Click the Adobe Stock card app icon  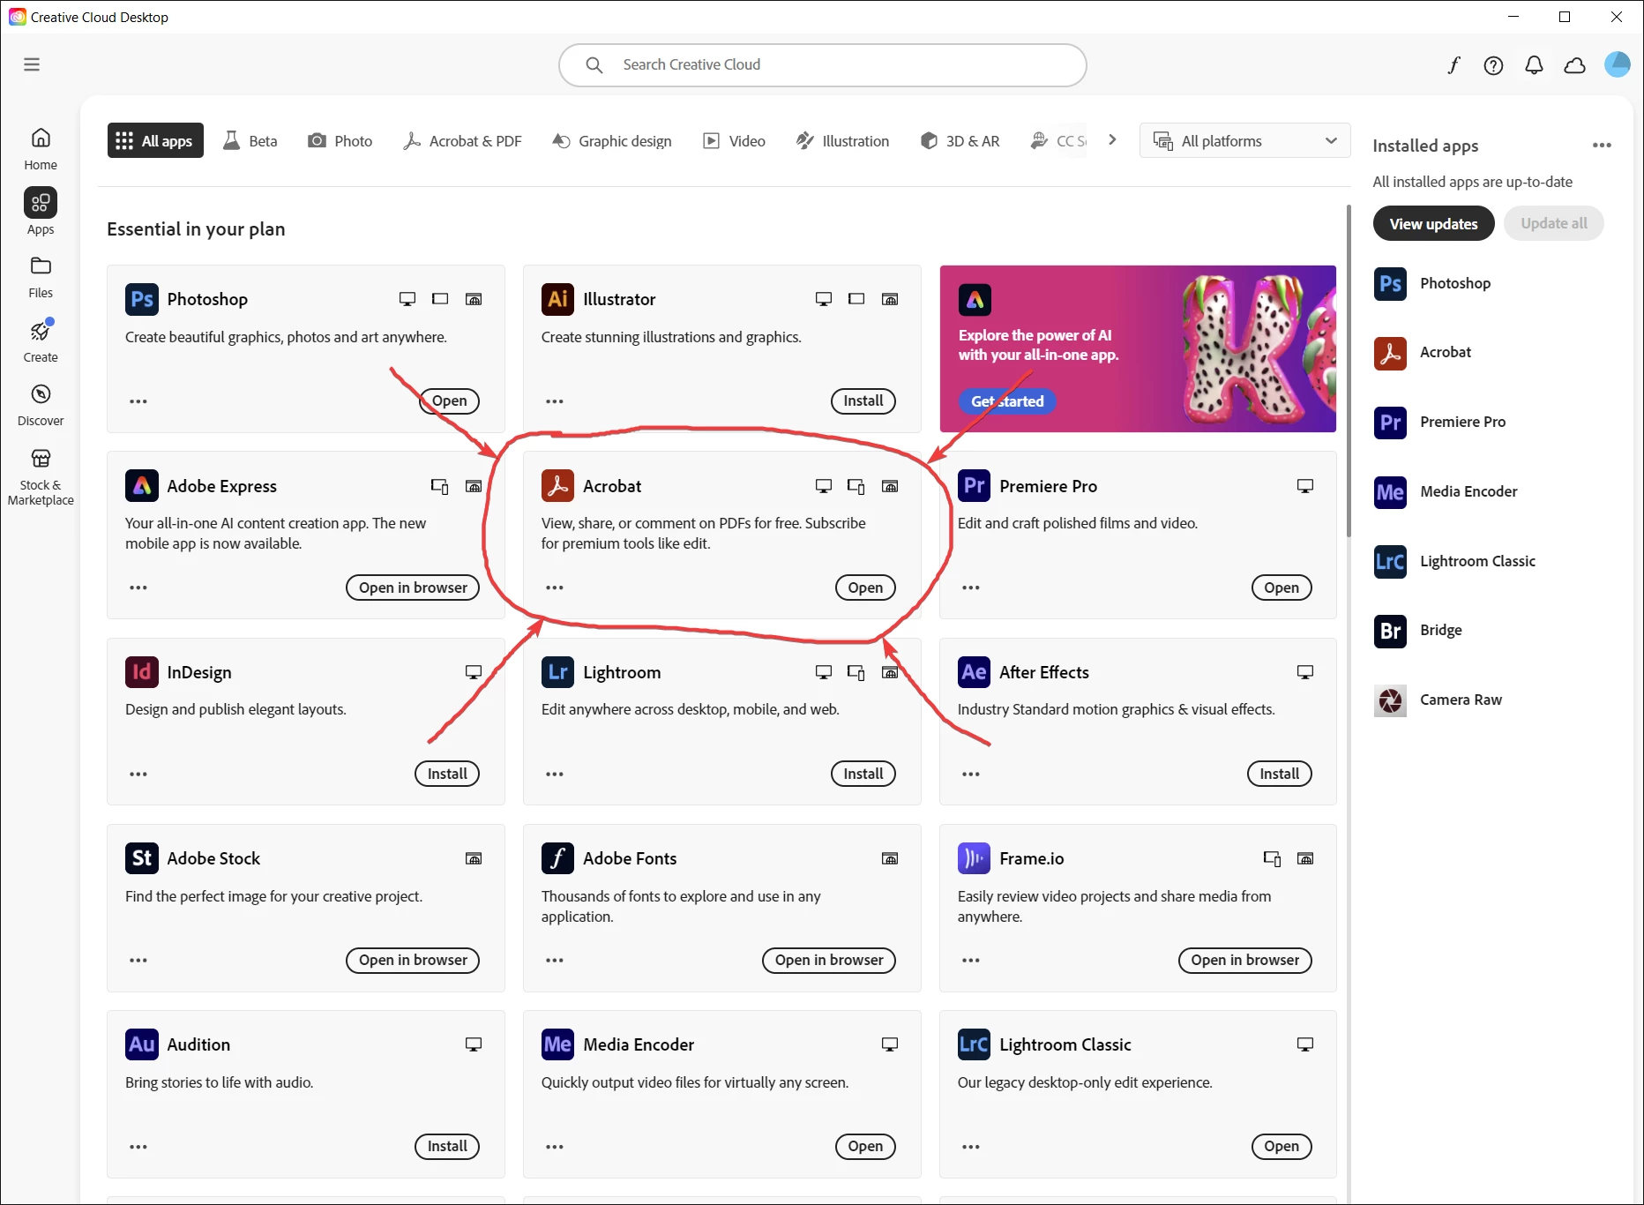pyautogui.click(x=141, y=858)
